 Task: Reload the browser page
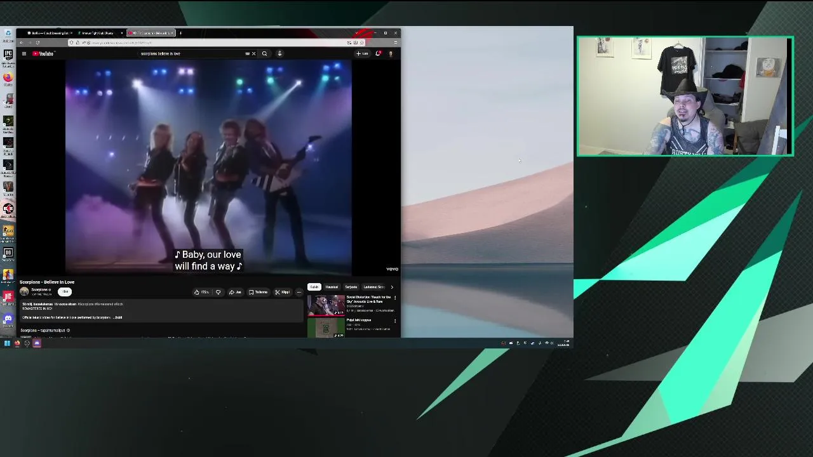(37, 43)
